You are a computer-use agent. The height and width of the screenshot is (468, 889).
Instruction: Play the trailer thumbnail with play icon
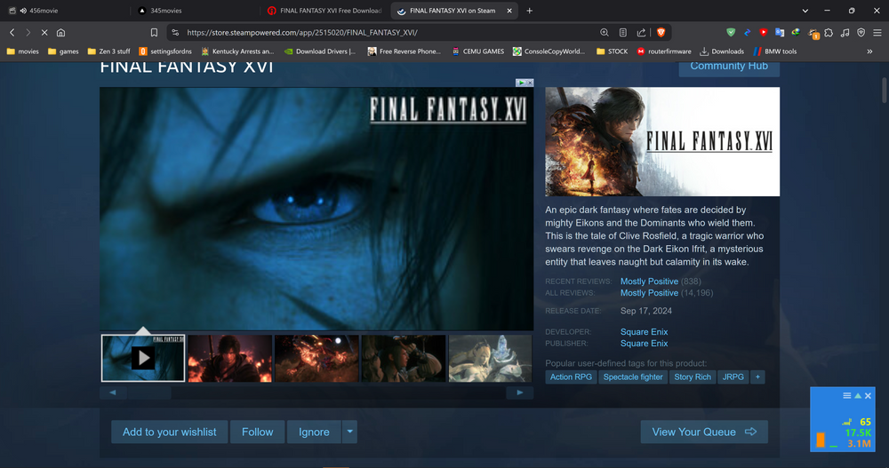tap(143, 358)
